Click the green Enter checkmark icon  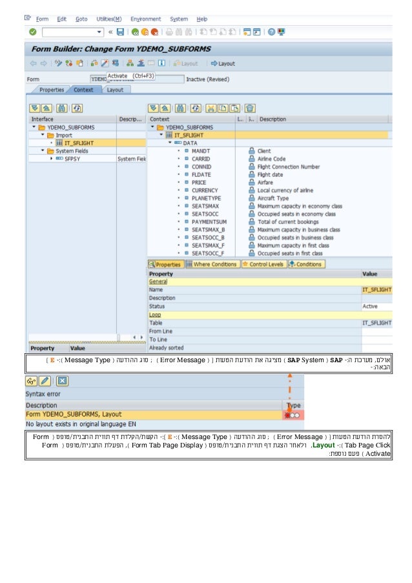pos(32,31)
